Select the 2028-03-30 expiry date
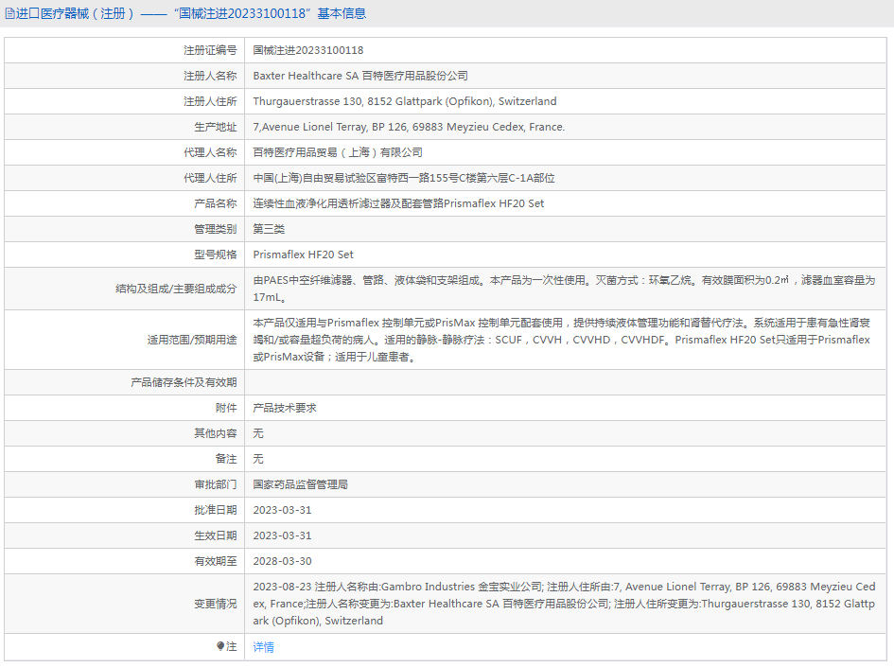Viewport: 894px width, 667px height. point(282,562)
